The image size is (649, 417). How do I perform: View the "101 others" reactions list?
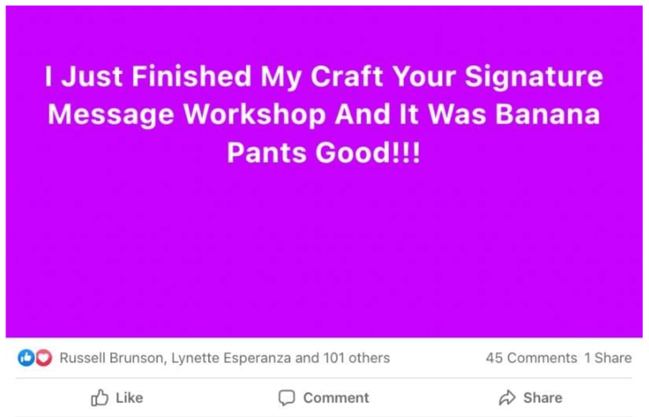[356, 358]
